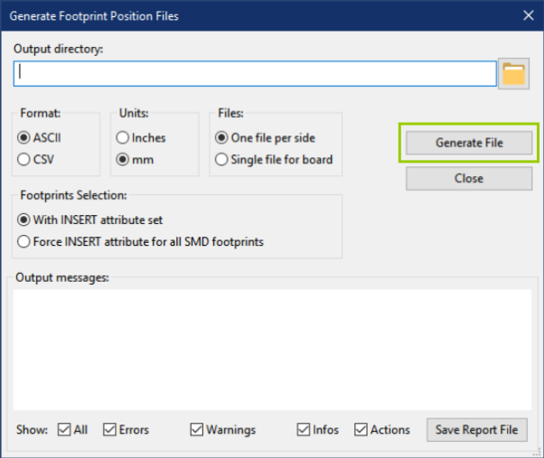Select One file per side

221,138
